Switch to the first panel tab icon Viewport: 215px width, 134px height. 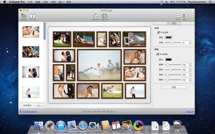click(x=169, y=23)
